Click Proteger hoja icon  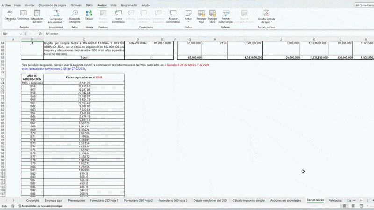[201, 16]
